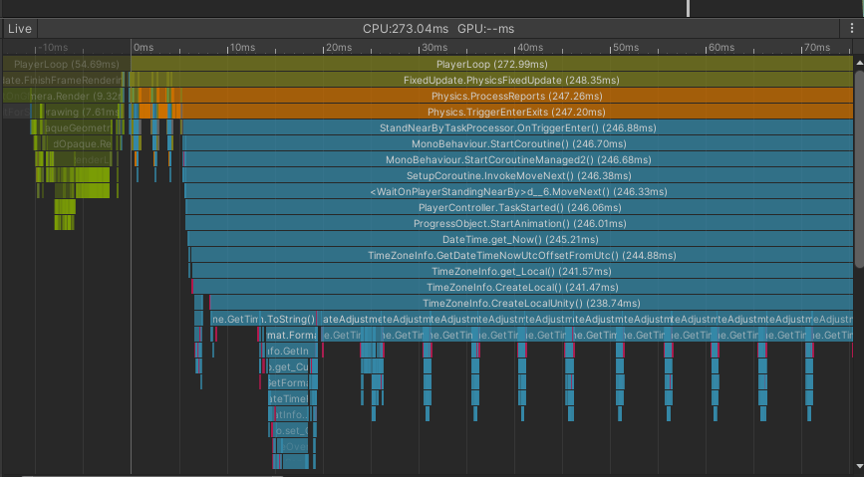This screenshot has width=864, height=477.
Task: Select Physics.ProcessReports (247.26ms) bar
Action: click(x=516, y=96)
